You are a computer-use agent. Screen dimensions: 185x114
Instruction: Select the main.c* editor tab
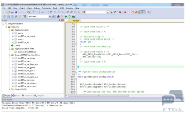click(x=74, y=21)
